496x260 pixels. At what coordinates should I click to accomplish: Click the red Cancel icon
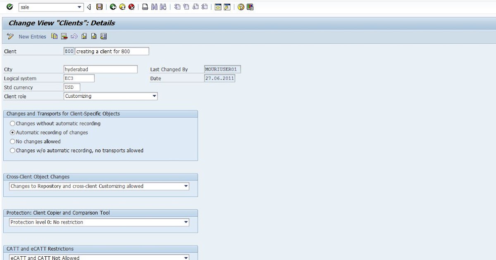132,7
